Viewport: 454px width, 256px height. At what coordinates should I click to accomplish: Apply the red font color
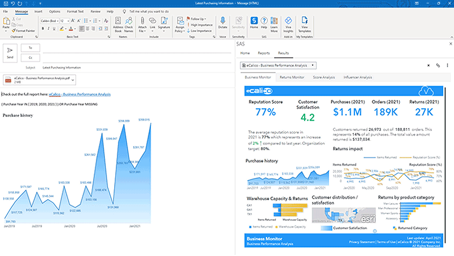tap(71, 29)
